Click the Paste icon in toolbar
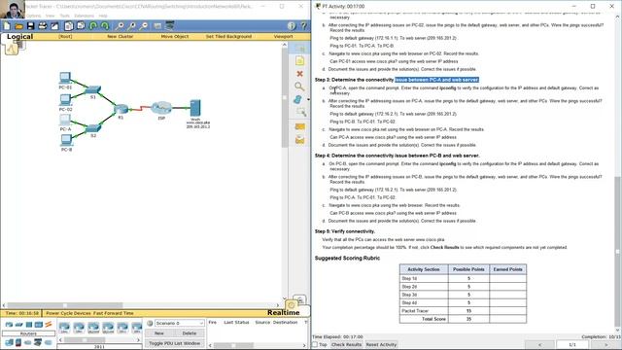Viewport: 622px width, 350px height. (81, 26)
